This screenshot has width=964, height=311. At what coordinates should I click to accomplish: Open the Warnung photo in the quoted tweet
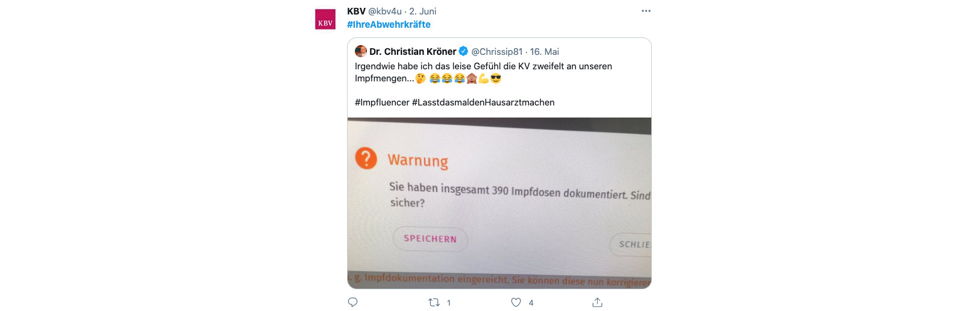(499, 203)
